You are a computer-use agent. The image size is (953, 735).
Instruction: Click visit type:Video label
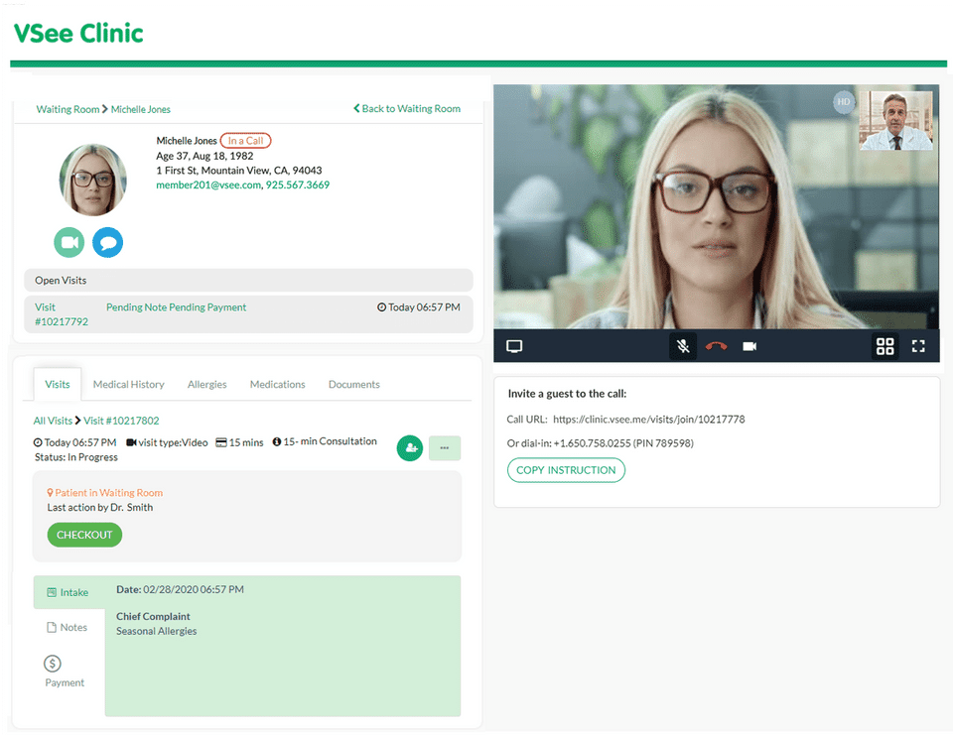pos(167,442)
